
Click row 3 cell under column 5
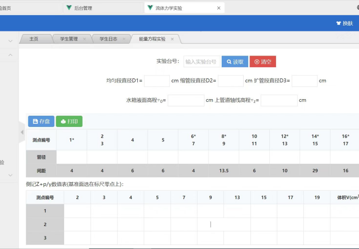click(x=158, y=238)
